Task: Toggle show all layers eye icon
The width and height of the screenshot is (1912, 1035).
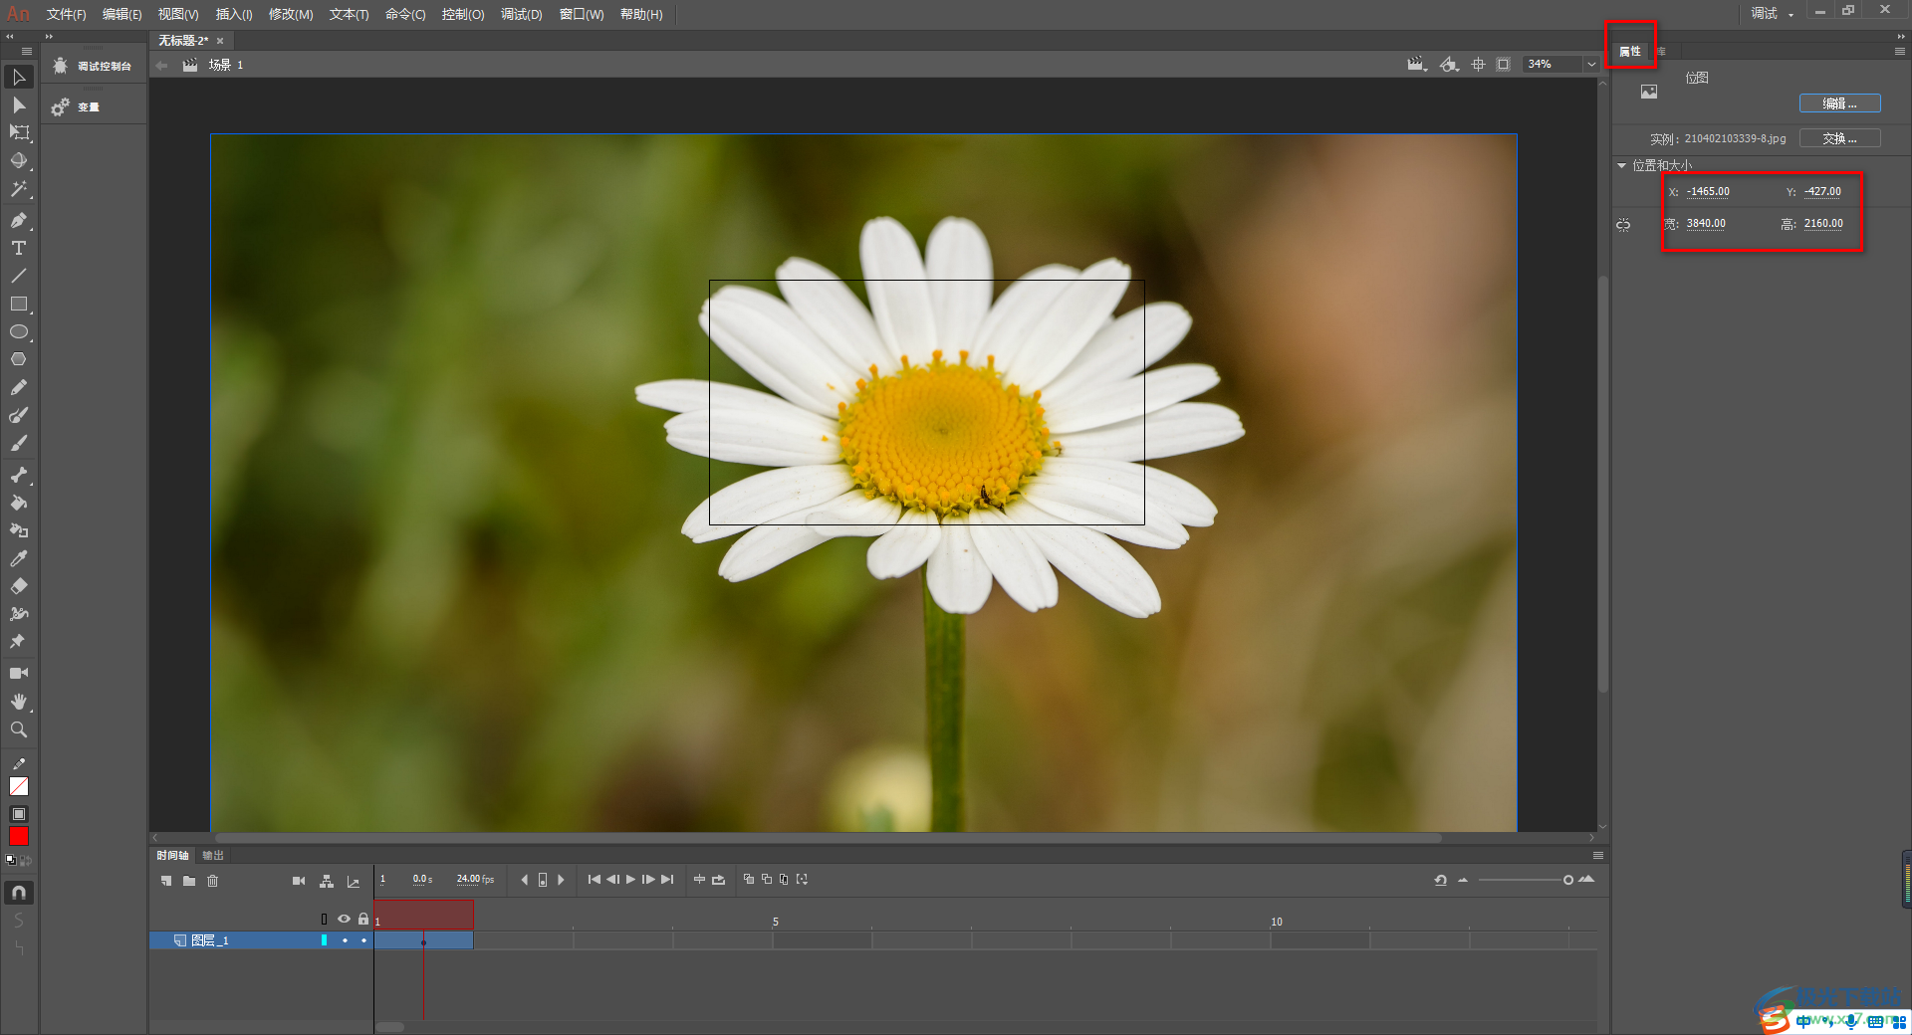Action: (344, 919)
